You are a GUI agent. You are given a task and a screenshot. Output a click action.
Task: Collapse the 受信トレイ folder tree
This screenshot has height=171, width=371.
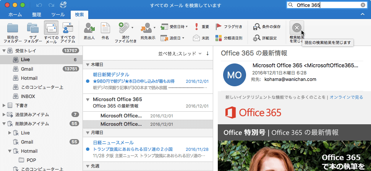pyautogui.click(x=4, y=50)
